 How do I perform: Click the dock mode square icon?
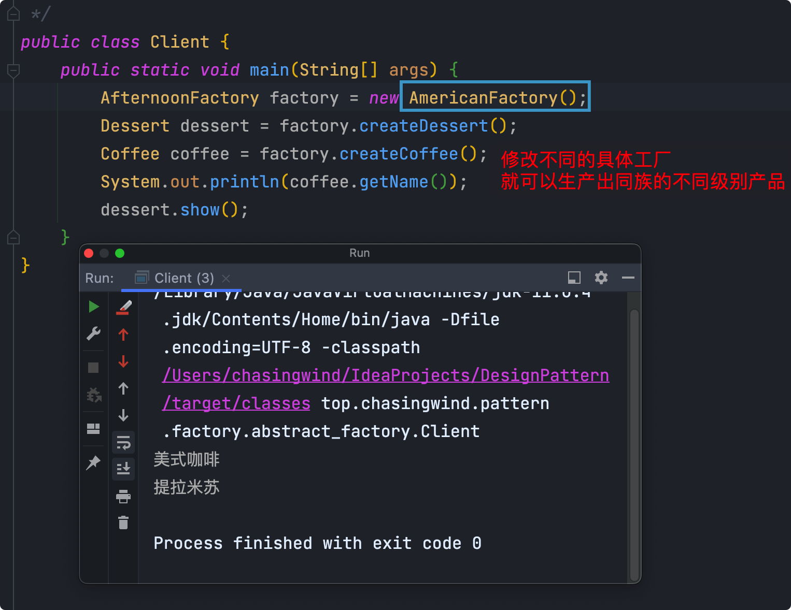pos(574,278)
